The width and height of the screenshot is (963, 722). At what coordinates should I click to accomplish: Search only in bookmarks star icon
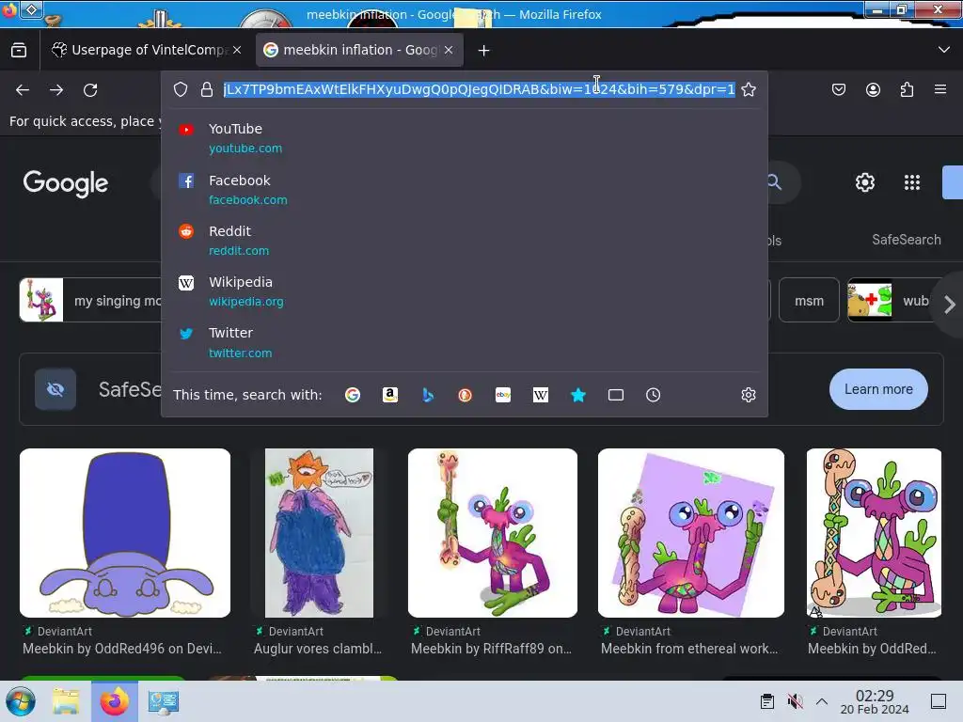[x=578, y=395]
